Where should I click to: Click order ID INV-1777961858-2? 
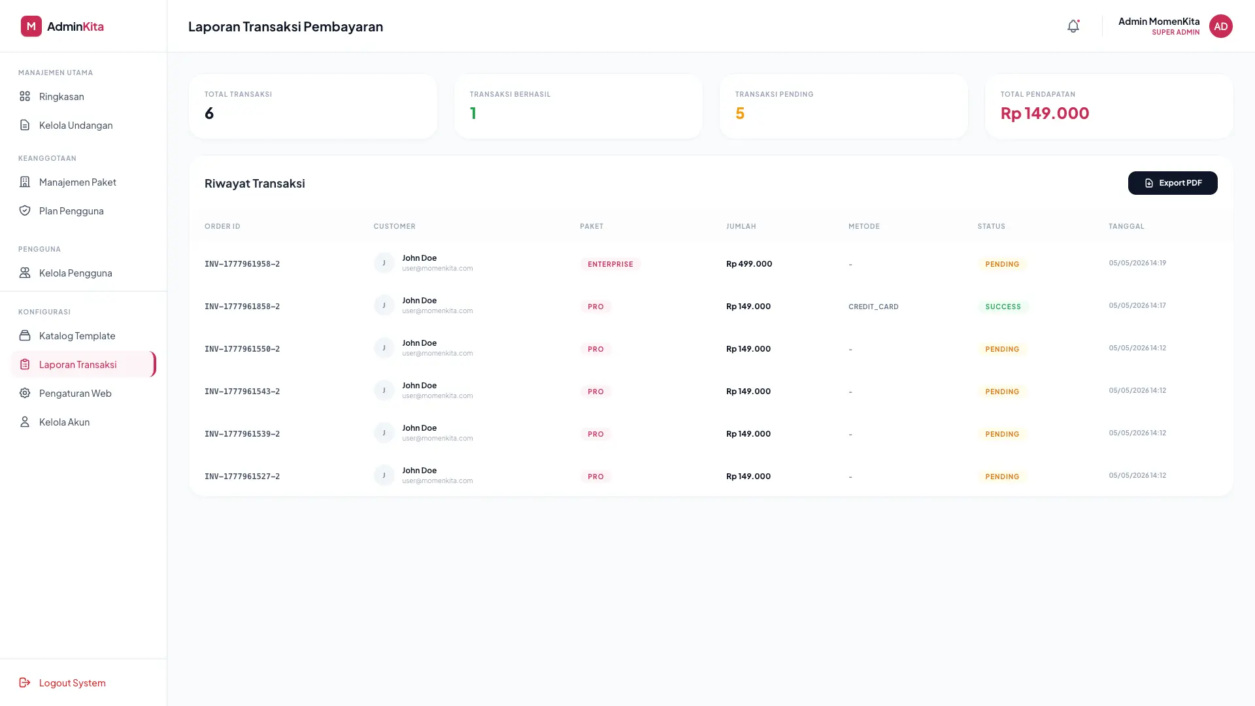pyautogui.click(x=242, y=307)
